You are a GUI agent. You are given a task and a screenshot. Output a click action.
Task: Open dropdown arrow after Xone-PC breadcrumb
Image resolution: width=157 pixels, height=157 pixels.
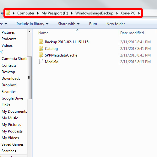pyautogui.click(x=139, y=13)
